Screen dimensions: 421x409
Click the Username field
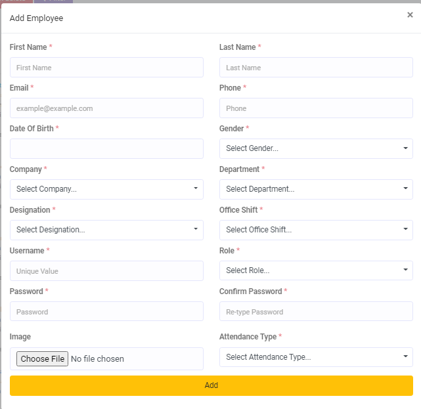[x=106, y=271]
